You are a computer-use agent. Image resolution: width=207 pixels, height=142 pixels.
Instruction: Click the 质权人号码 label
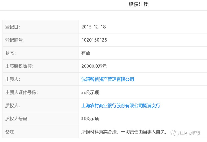click(x=17, y=119)
